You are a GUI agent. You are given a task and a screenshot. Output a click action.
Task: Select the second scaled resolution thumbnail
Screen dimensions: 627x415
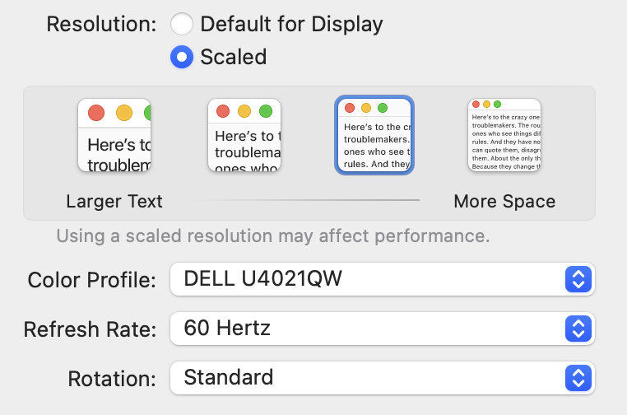point(244,135)
